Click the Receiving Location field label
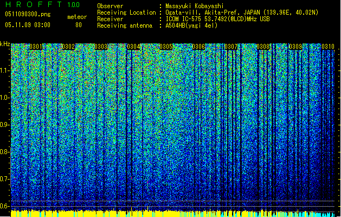341x217 pixels. (x=126, y=12)
